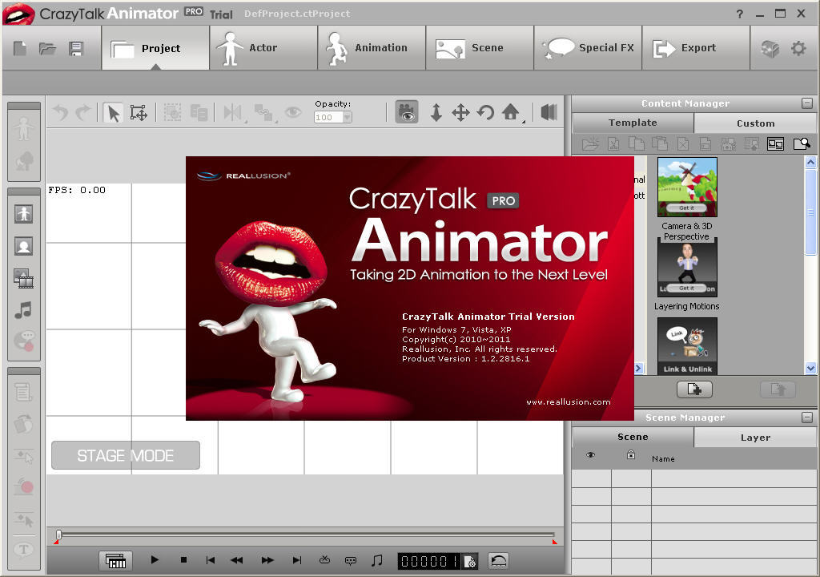820x577 pixels.
Task: Switch to the Template tab in Content Manager
Action: [x=633, y=123]
